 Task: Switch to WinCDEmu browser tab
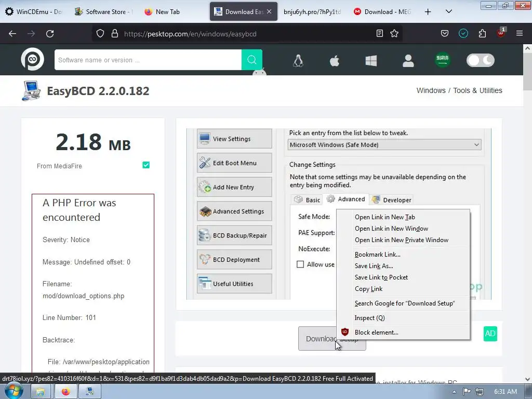coord(34,11)
